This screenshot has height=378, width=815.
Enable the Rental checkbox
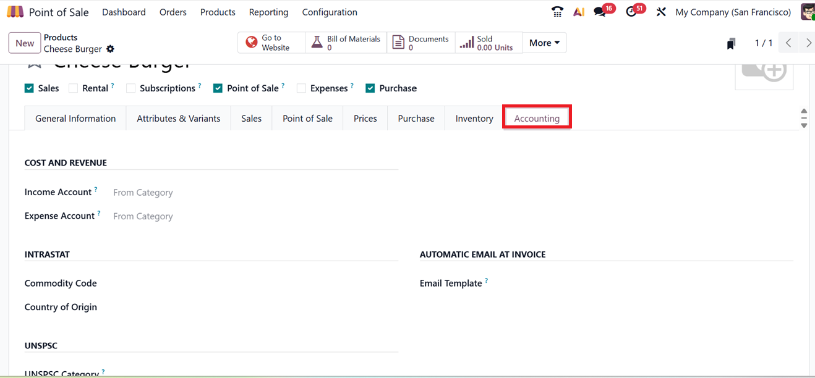click(73, 88)
